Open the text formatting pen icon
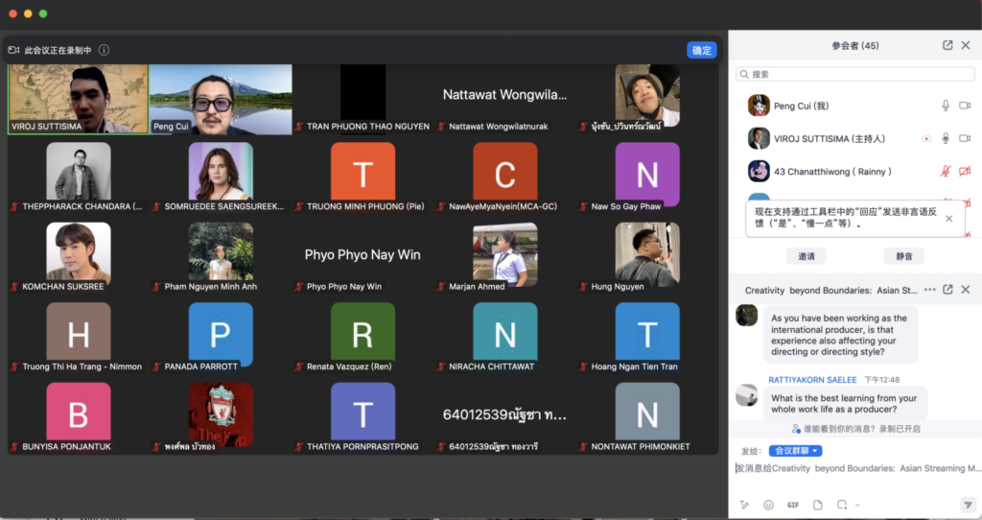Image resolution: width=982 pixels, height=520 pixels. [744, 505]
